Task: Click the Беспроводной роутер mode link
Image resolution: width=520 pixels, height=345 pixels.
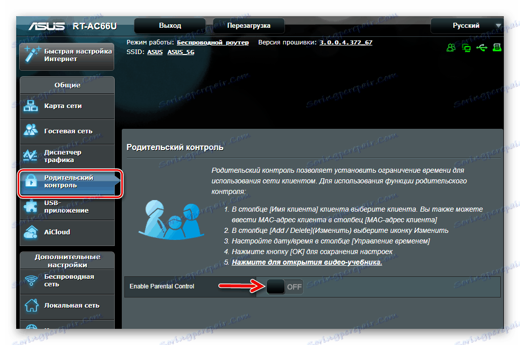Action: (213, 42)
